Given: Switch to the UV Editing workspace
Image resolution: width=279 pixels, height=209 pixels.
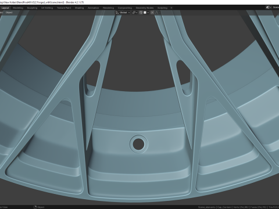Looking at the screenshot, I should tap(47, 8).
